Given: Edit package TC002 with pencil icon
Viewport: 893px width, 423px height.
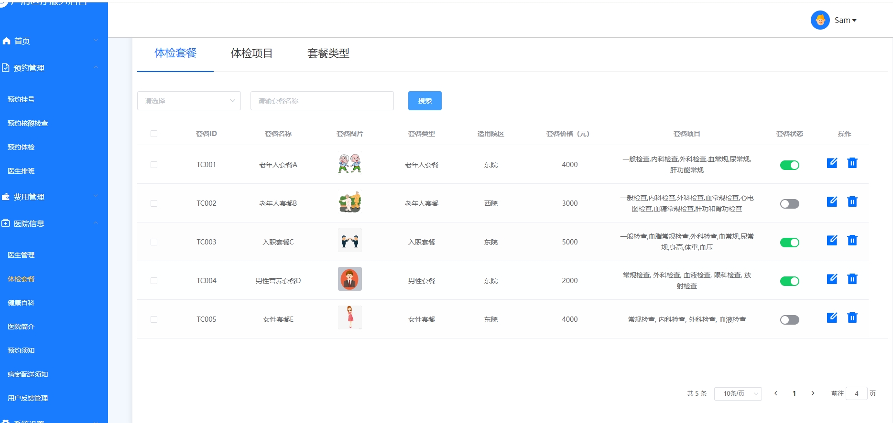Looking at the screenshot, I should point(832,201).
